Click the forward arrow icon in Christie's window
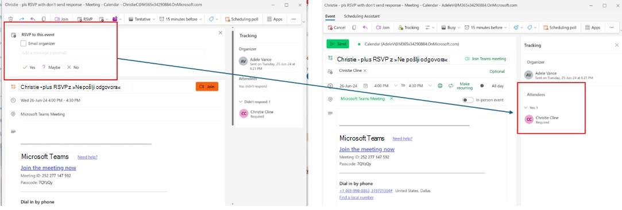 22,19
